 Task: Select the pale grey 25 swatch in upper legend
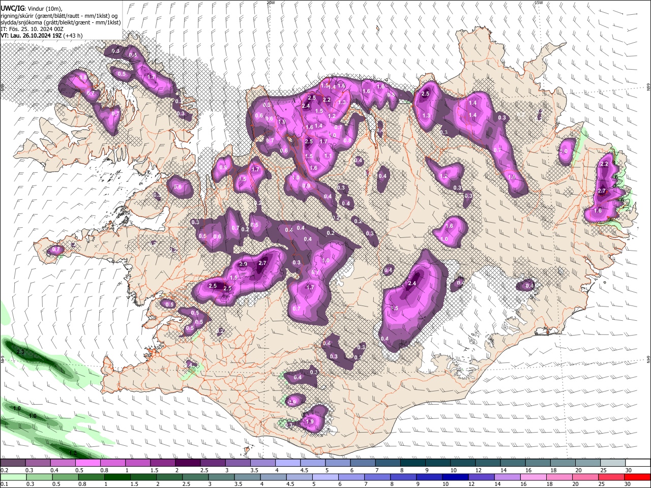[x=613, y=463]
